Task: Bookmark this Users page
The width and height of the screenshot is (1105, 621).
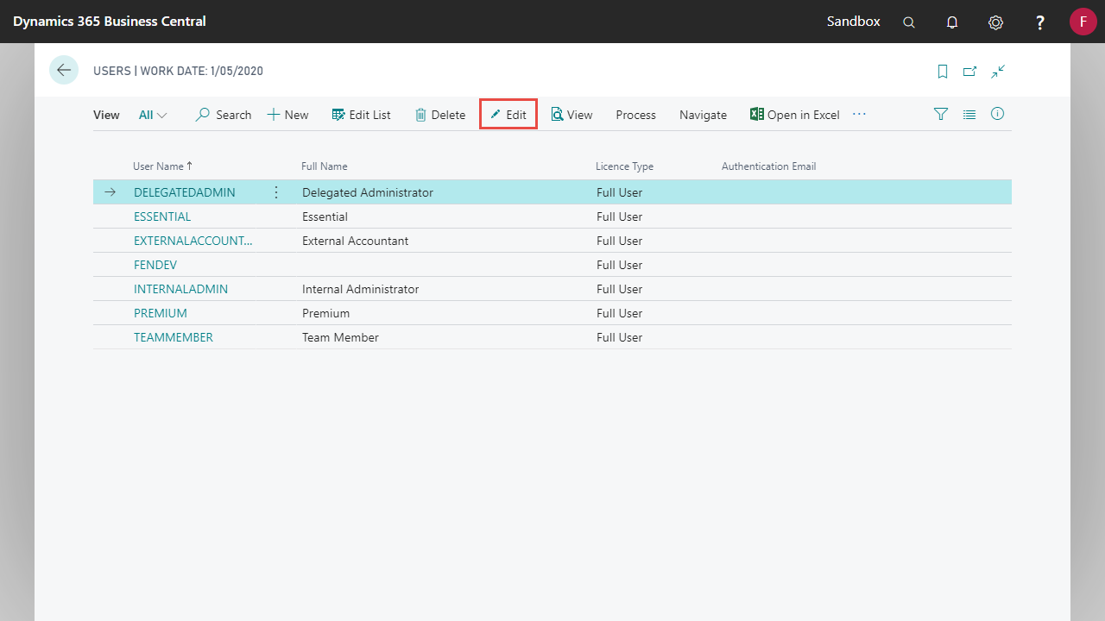Action: click(943, 72)
